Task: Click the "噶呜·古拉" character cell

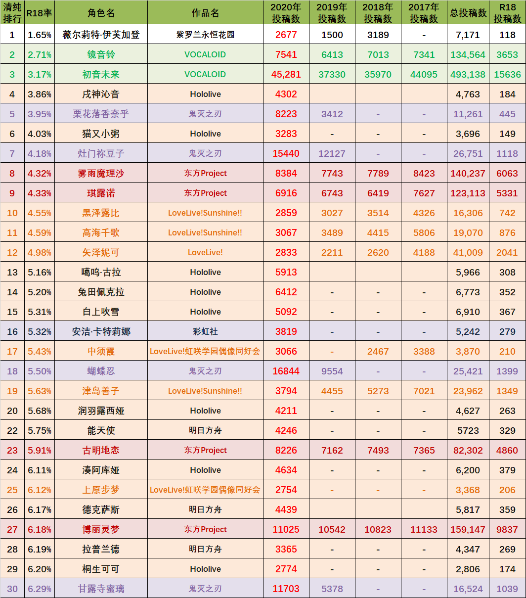Action: (101, 272)
